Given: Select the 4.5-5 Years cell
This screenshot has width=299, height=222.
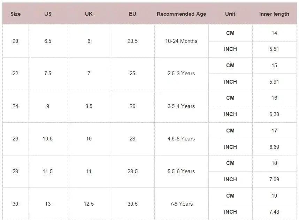Looking at the screenshot, I should coord(181,139).
